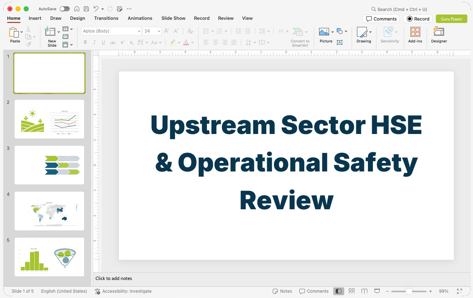Click the Cut scissors icon
This screenshot has width=473, height=298.
pyautogui.click(x=28, y=29)
